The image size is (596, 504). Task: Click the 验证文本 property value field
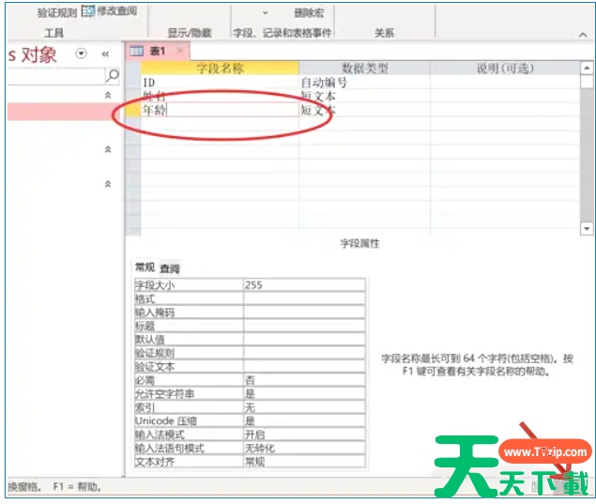[304, 366]
